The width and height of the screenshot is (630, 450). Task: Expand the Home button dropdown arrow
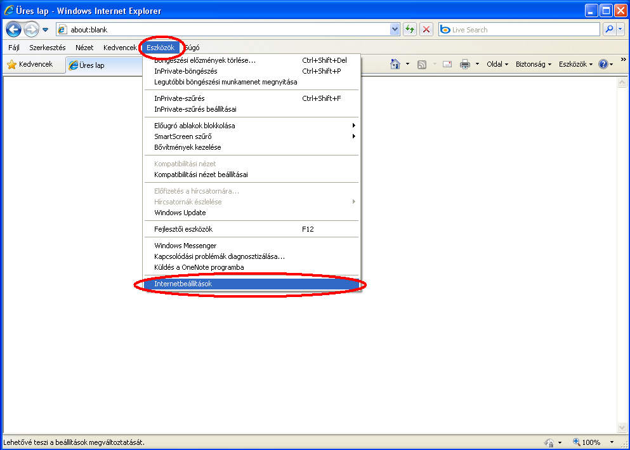407,64
